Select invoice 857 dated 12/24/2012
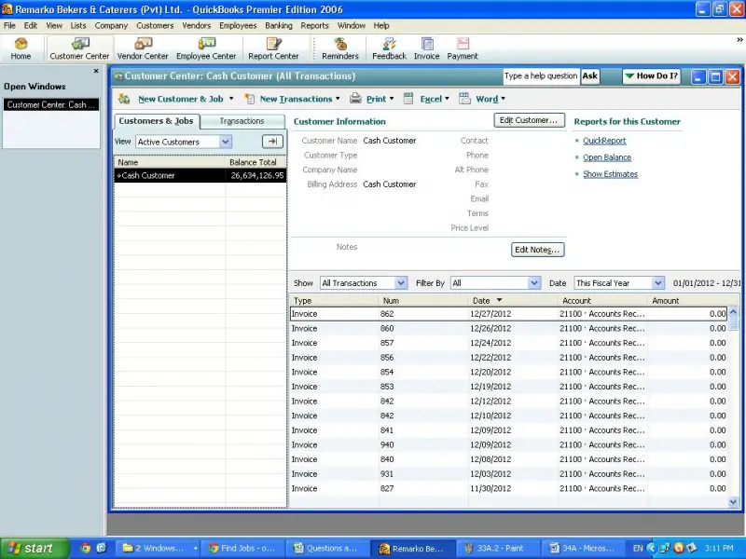Screen dimensions: 746x559 tap(508, 343)
